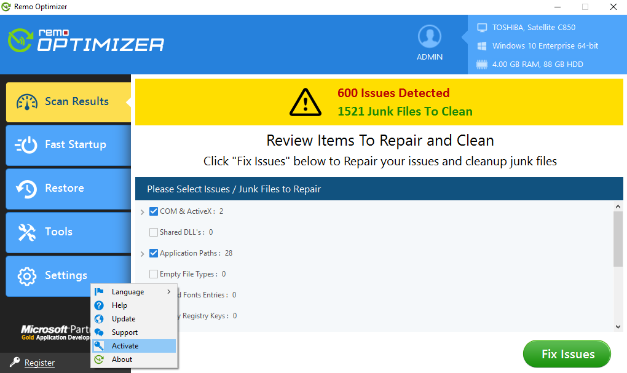Click the ADMIN profile icon
The width and height of the screenshot is (627, 373).
pos(429,35)
